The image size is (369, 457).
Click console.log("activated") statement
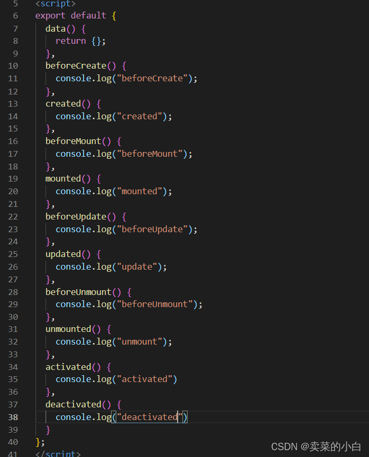pyautogui.click(x=116, y=379)
